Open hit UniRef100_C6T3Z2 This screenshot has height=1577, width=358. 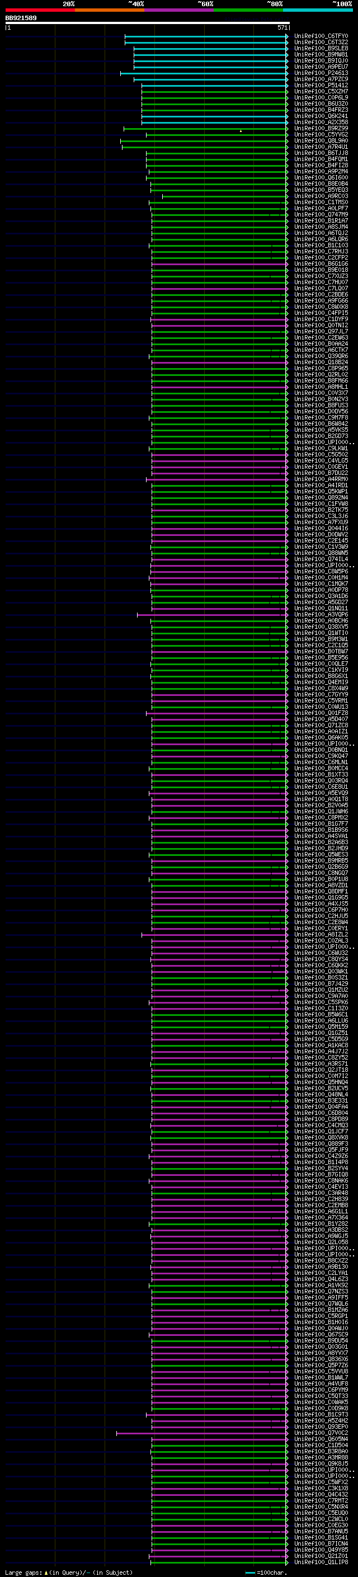(321, 43)
